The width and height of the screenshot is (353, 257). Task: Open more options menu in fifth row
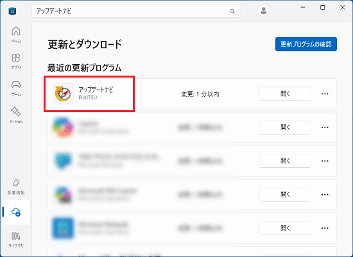click(x=325, y=228)
